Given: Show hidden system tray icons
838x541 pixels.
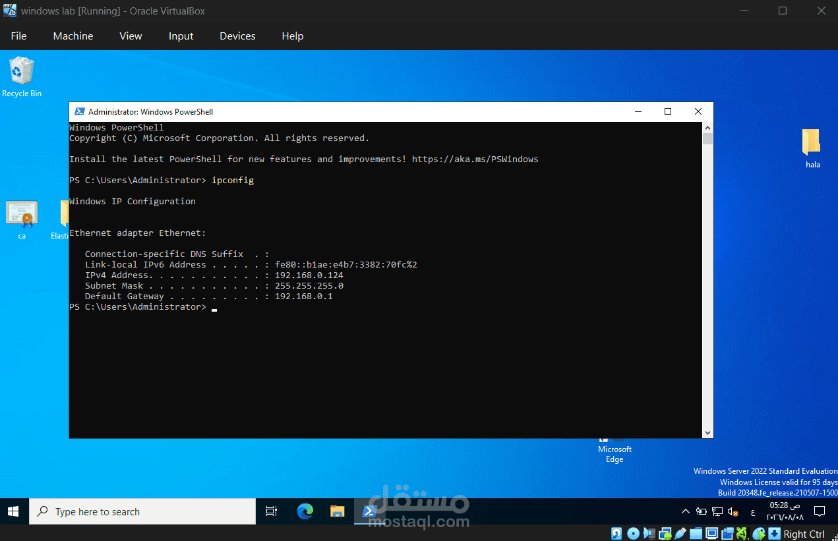Looking at the screenshot, I should point(686,511).
